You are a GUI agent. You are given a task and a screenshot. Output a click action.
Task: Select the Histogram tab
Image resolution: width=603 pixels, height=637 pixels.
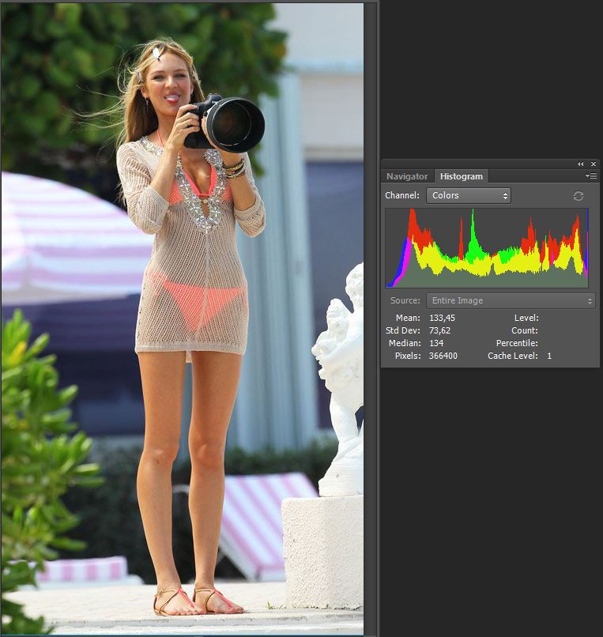coord(462,176)
